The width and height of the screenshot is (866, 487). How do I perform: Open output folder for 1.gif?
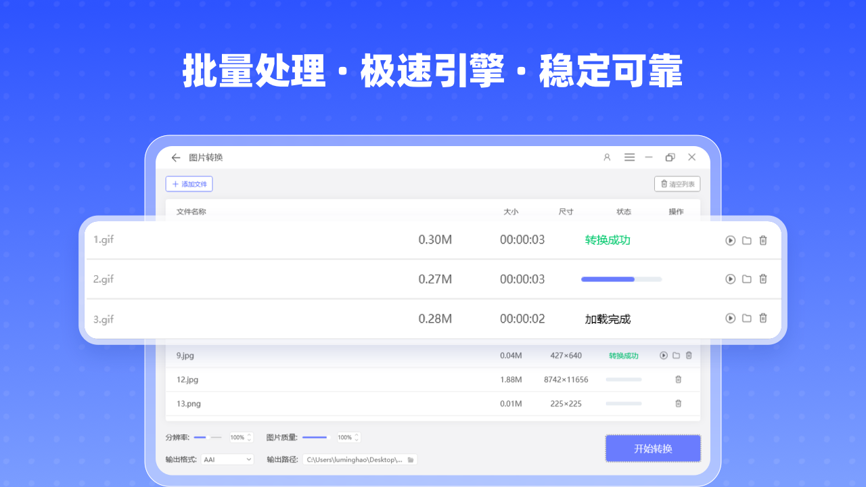tap(746, 240)
